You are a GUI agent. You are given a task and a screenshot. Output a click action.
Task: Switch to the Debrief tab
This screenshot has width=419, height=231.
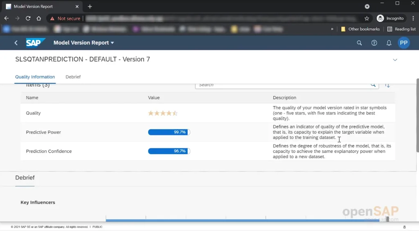pyautogui.click(x=73, y=77)
